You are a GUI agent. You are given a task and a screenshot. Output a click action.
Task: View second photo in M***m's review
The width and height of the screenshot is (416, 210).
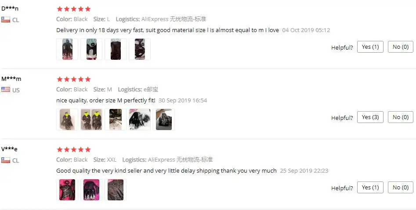(91, 119)
